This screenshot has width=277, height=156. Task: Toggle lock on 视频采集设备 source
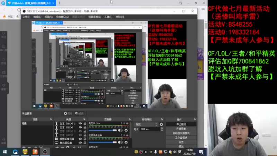coord(85,139)
